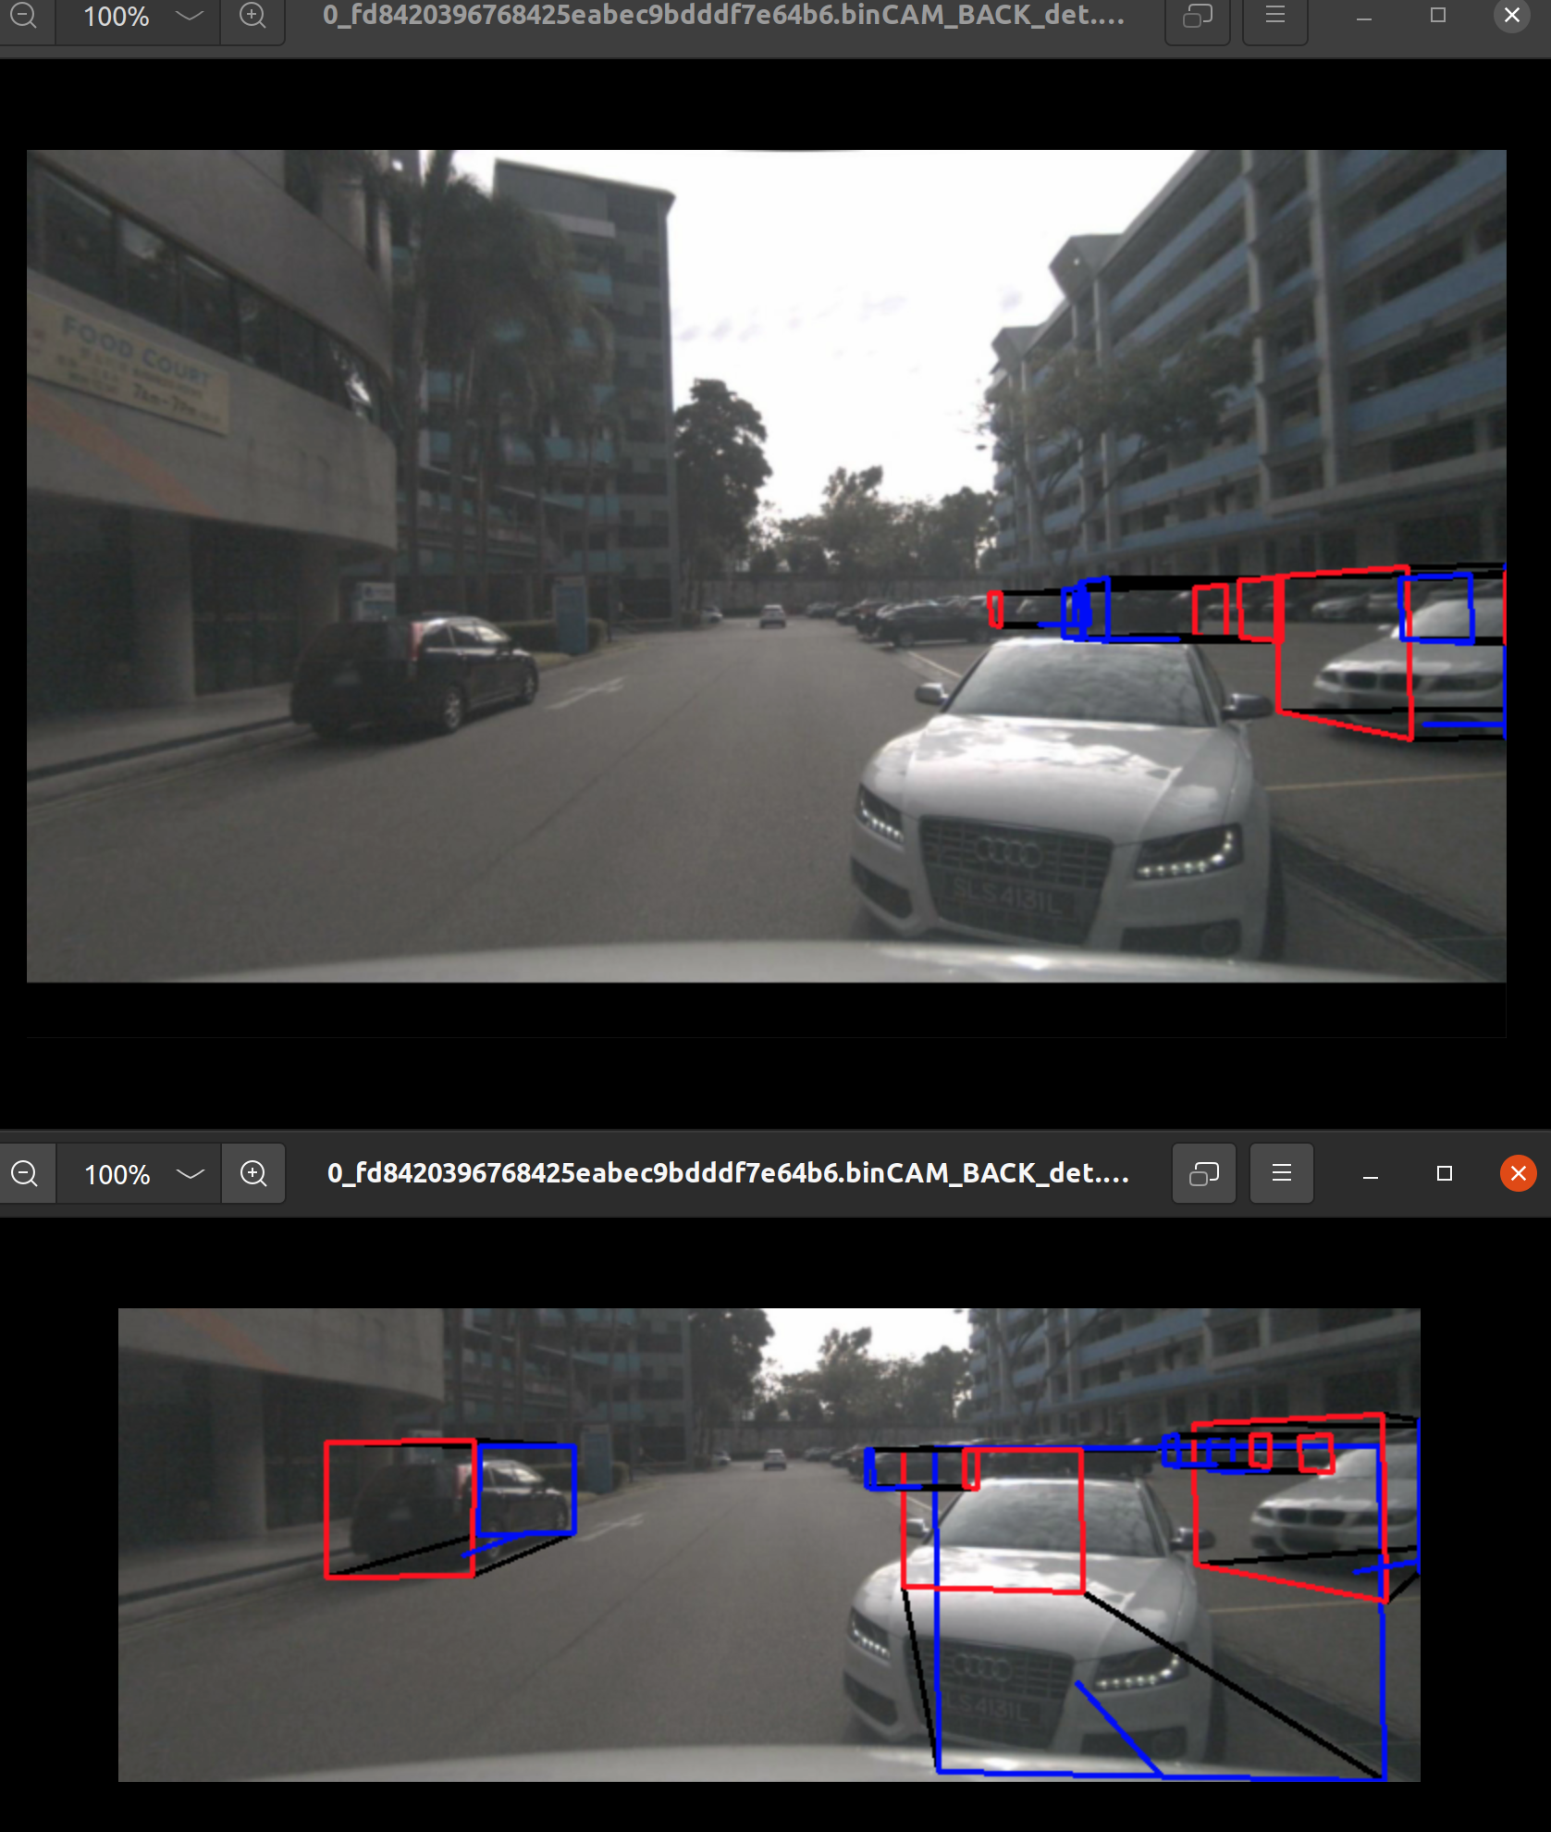Maximize the upper image viewer window
The height and width of the screenshot is (1832, 1551).
(x=1437, y=16)
